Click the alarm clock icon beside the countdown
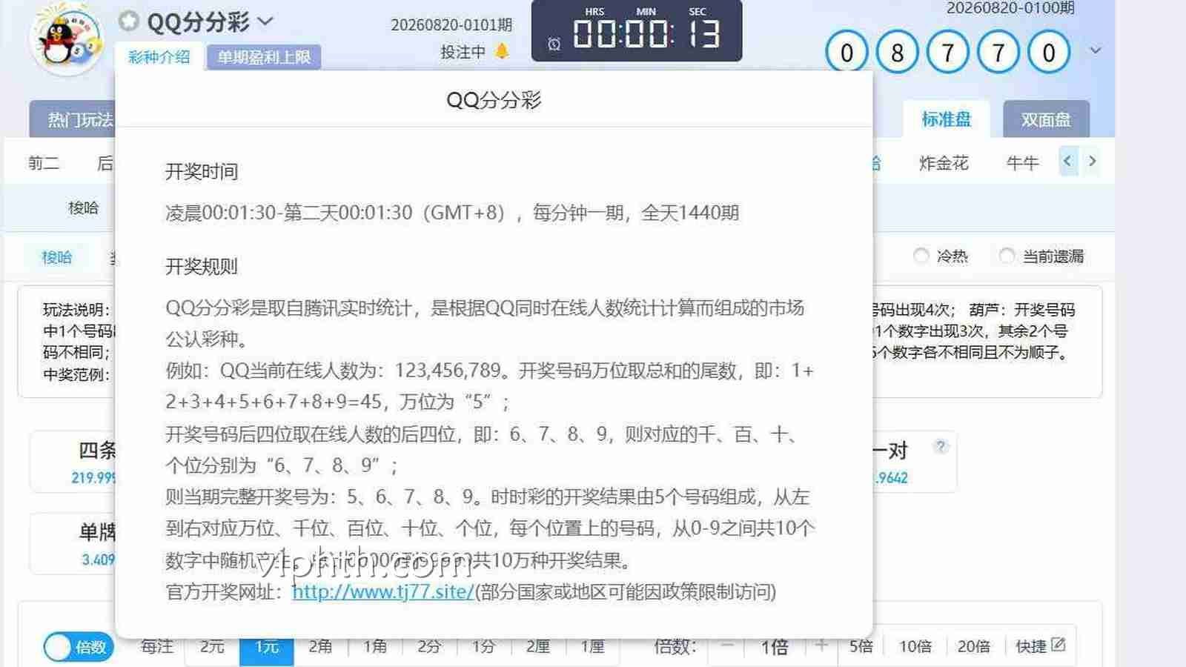 point(554,44)
